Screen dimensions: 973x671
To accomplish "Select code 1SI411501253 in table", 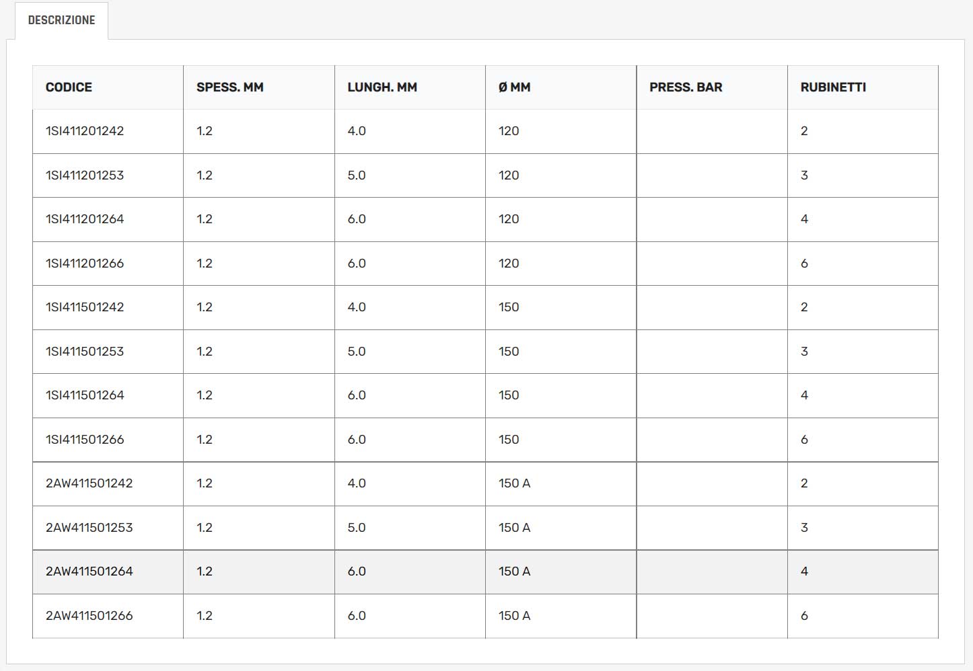I will pos(85,352).
